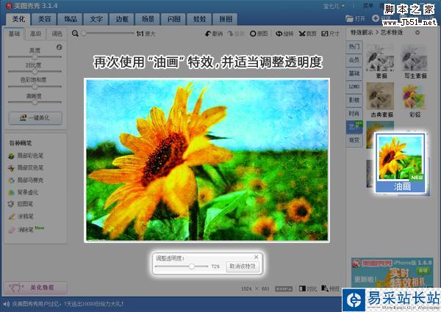Click the 尺寸 resize tool
Screen dimensions: 441x312
click(330, 34)
